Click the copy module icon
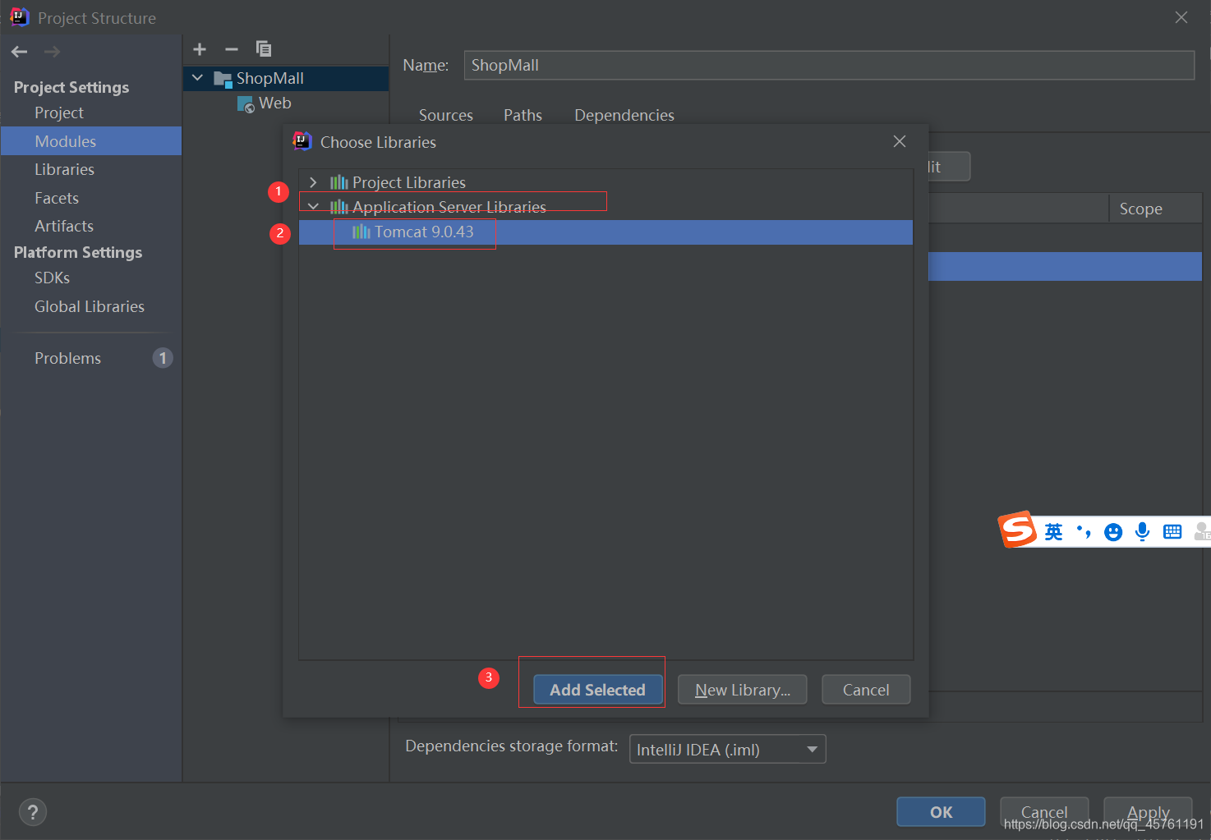This screenshot has height=840, width=1211. point(264,49)
